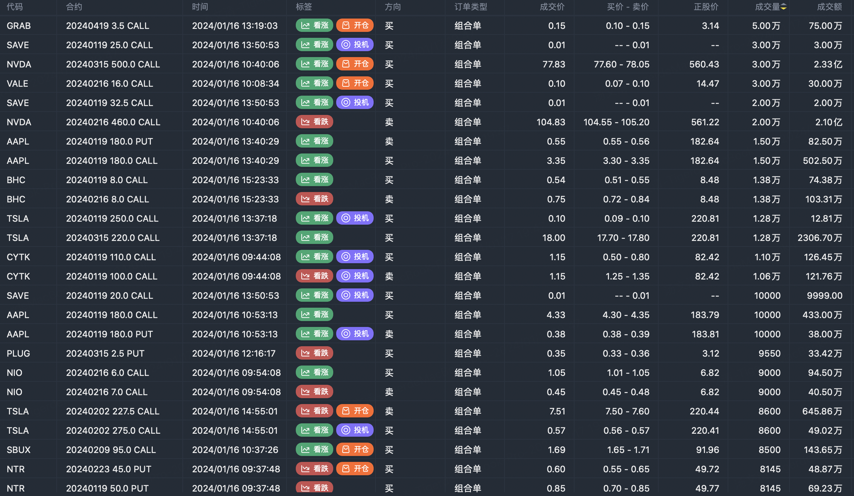Click the 投机 tag on the CYTK 100.0 CALL row

click(x=355, y=276)
